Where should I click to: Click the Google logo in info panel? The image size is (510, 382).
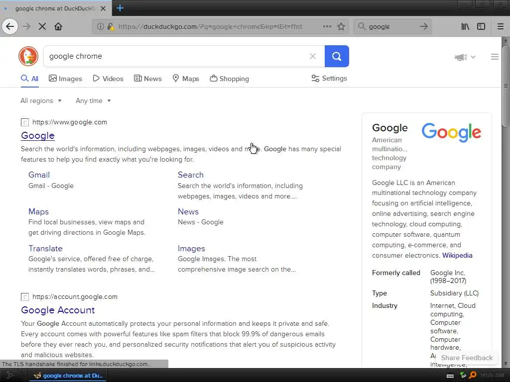point(451,132)
